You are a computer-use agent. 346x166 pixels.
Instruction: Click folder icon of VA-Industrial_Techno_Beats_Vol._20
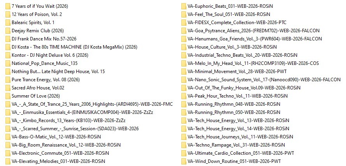pos(184,55)
